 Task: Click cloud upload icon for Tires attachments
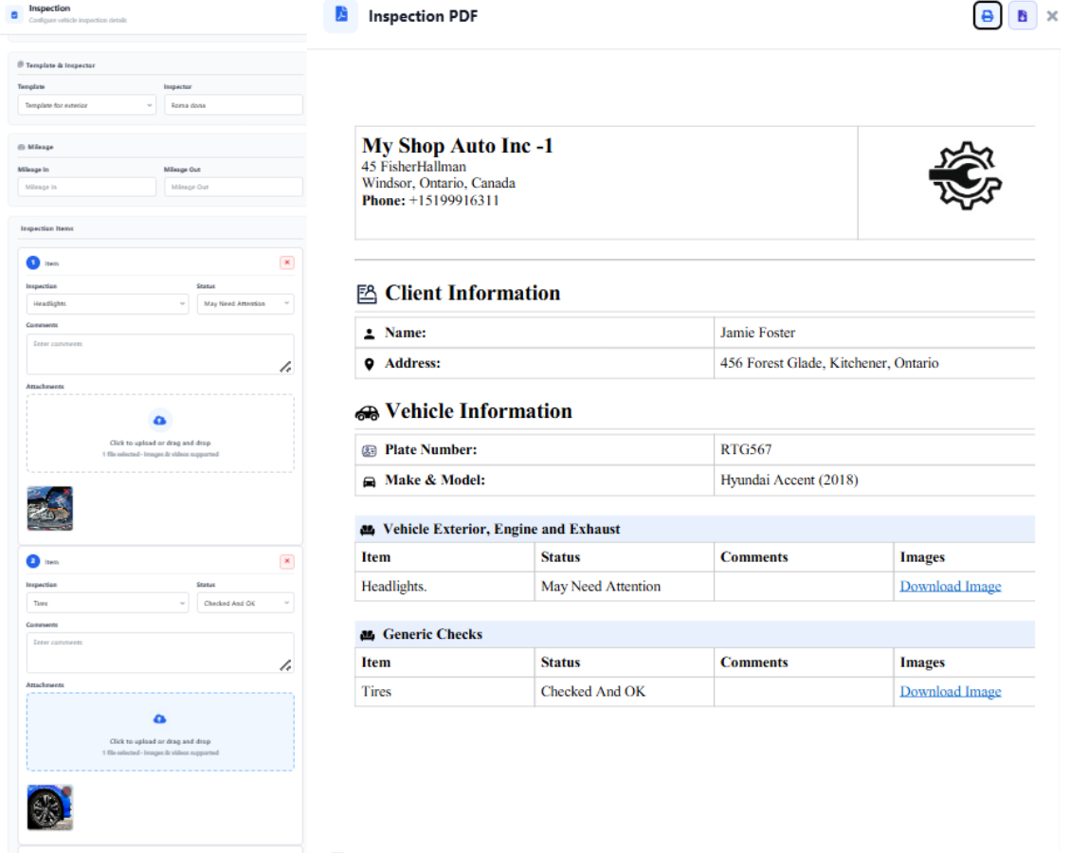click(160, 719)
